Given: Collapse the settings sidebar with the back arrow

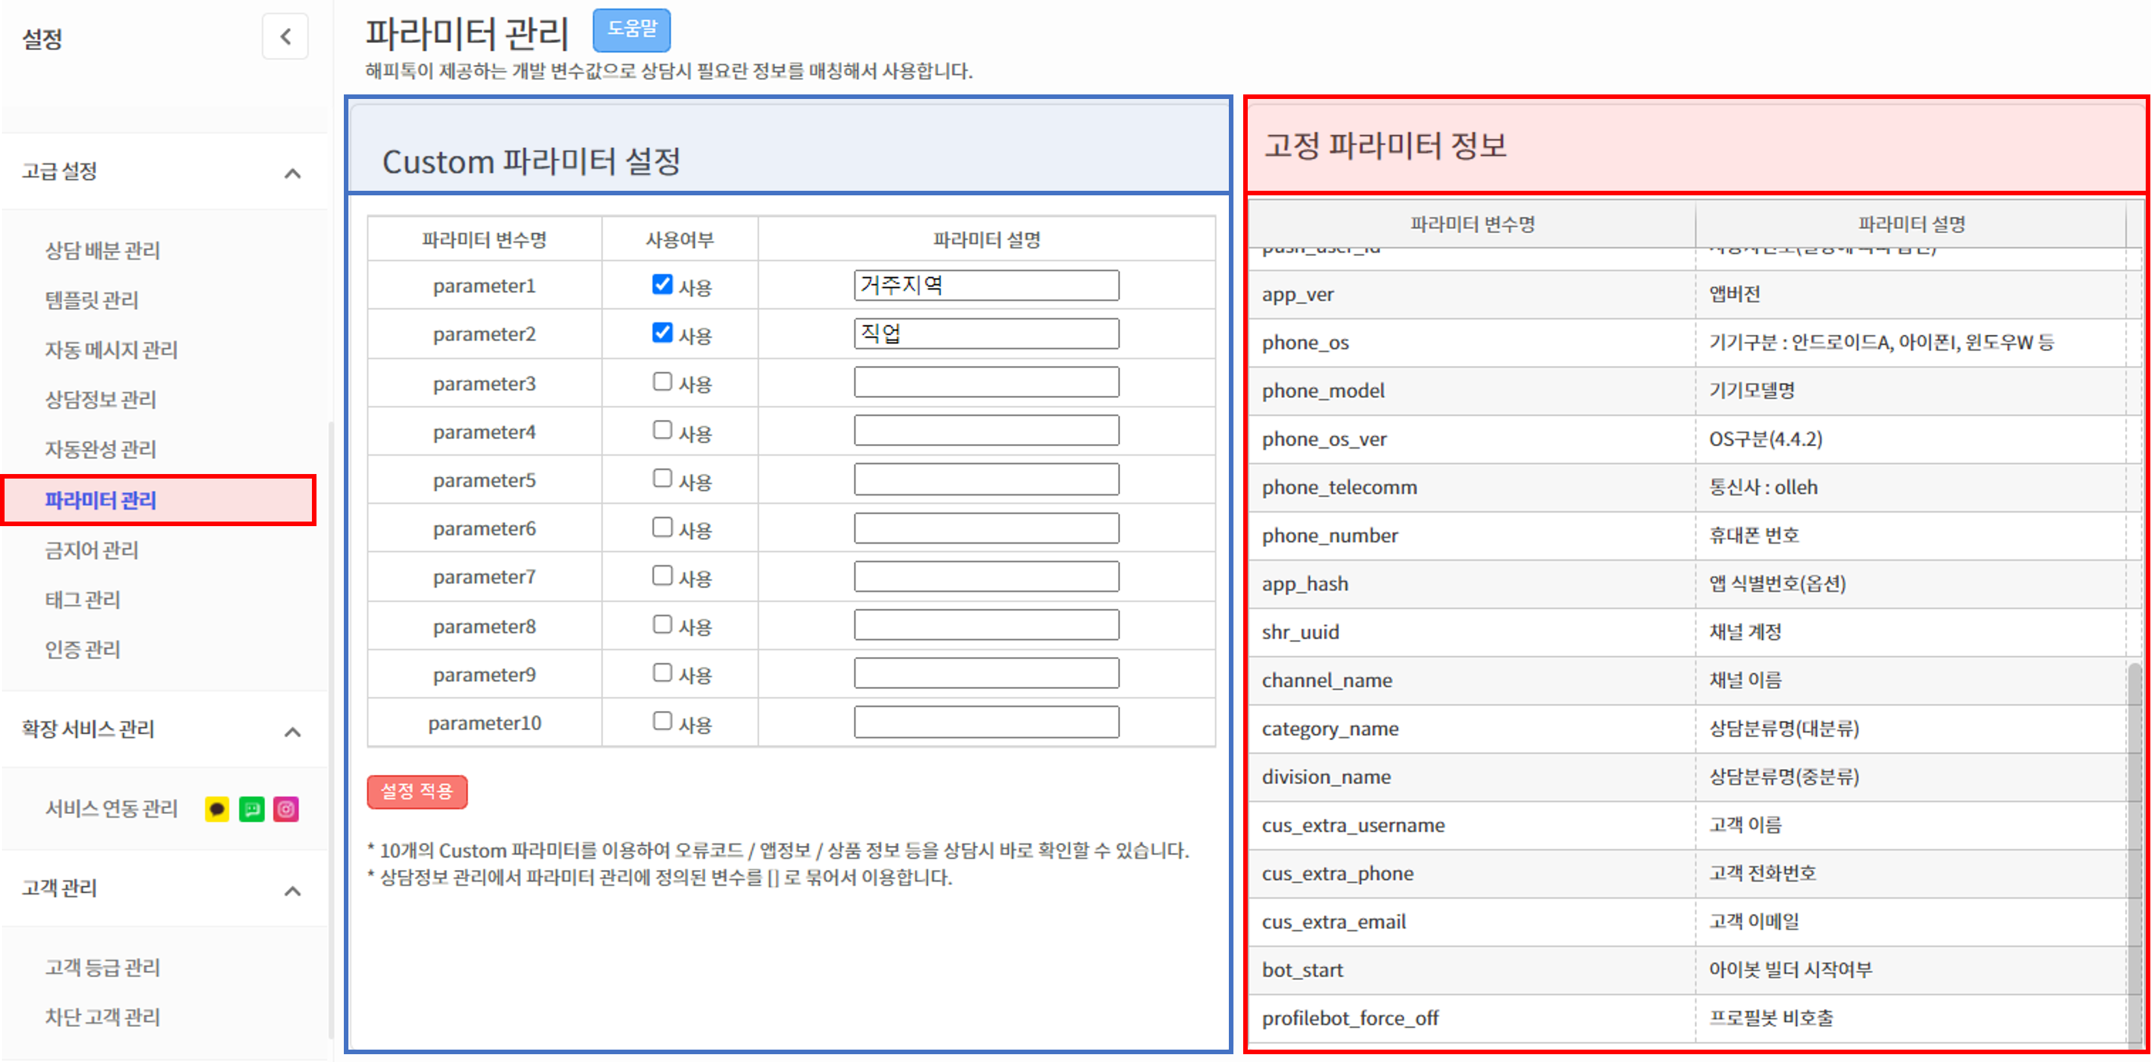Looking at the screenshot, I should click(285, 36).
